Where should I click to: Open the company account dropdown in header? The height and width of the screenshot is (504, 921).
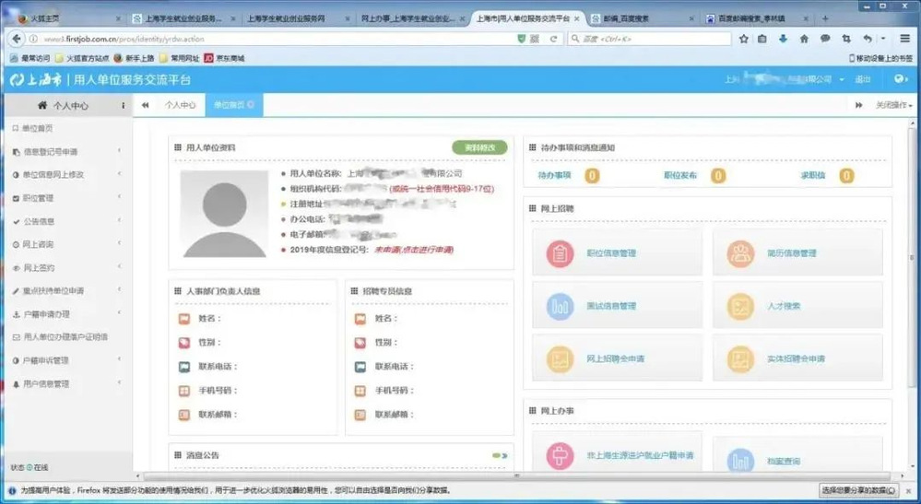point(841,80)
